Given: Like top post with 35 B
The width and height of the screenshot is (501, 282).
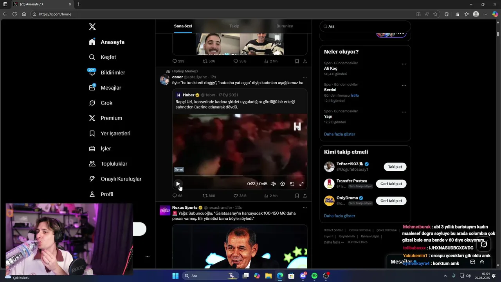Looking at the screenshot, I should coord(240,61).
